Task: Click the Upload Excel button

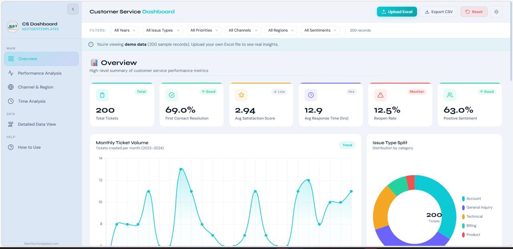Action: (x=397, y=12)
